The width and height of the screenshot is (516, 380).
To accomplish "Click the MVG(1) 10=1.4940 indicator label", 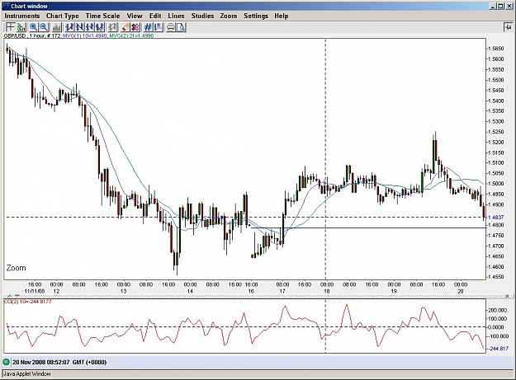I will coord(85,35).
